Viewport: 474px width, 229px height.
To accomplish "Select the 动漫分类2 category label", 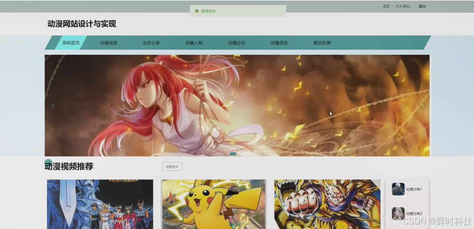I will tap(414, 214).
